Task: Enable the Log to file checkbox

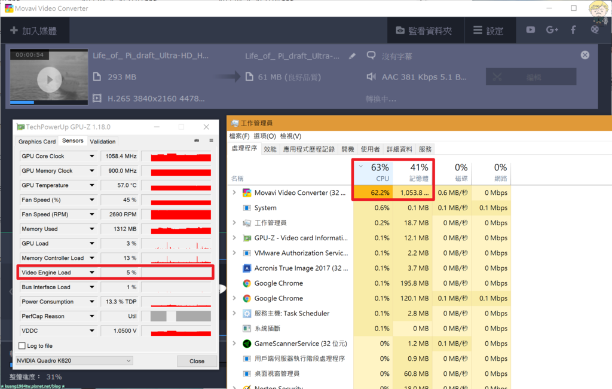Action: coord(22,346)
